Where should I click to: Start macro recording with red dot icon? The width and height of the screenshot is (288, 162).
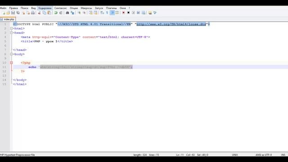pyautogui.click(x=123, y=13)
